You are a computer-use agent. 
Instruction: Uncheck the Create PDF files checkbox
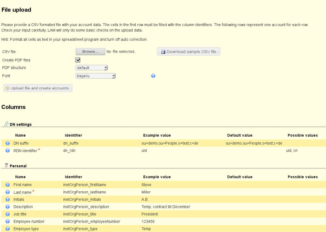coord(78,60)
